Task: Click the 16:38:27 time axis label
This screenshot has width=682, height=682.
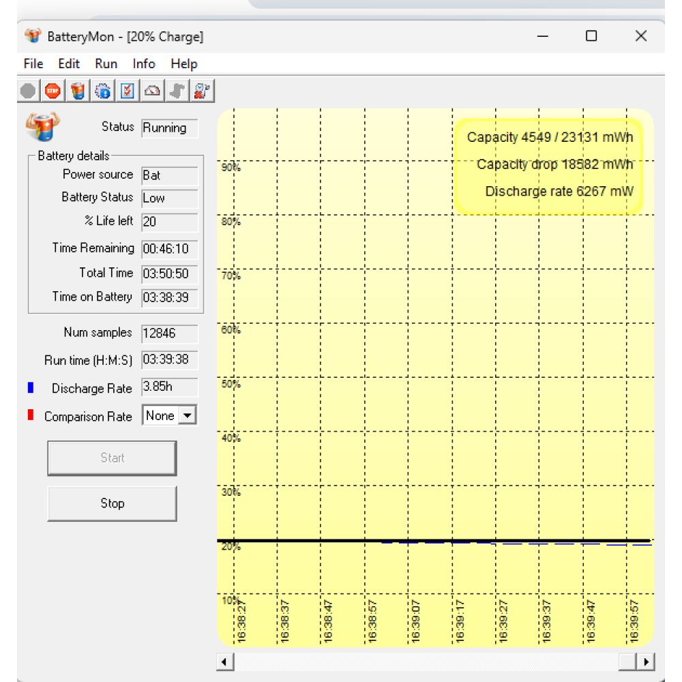Action: coord(241,621)
